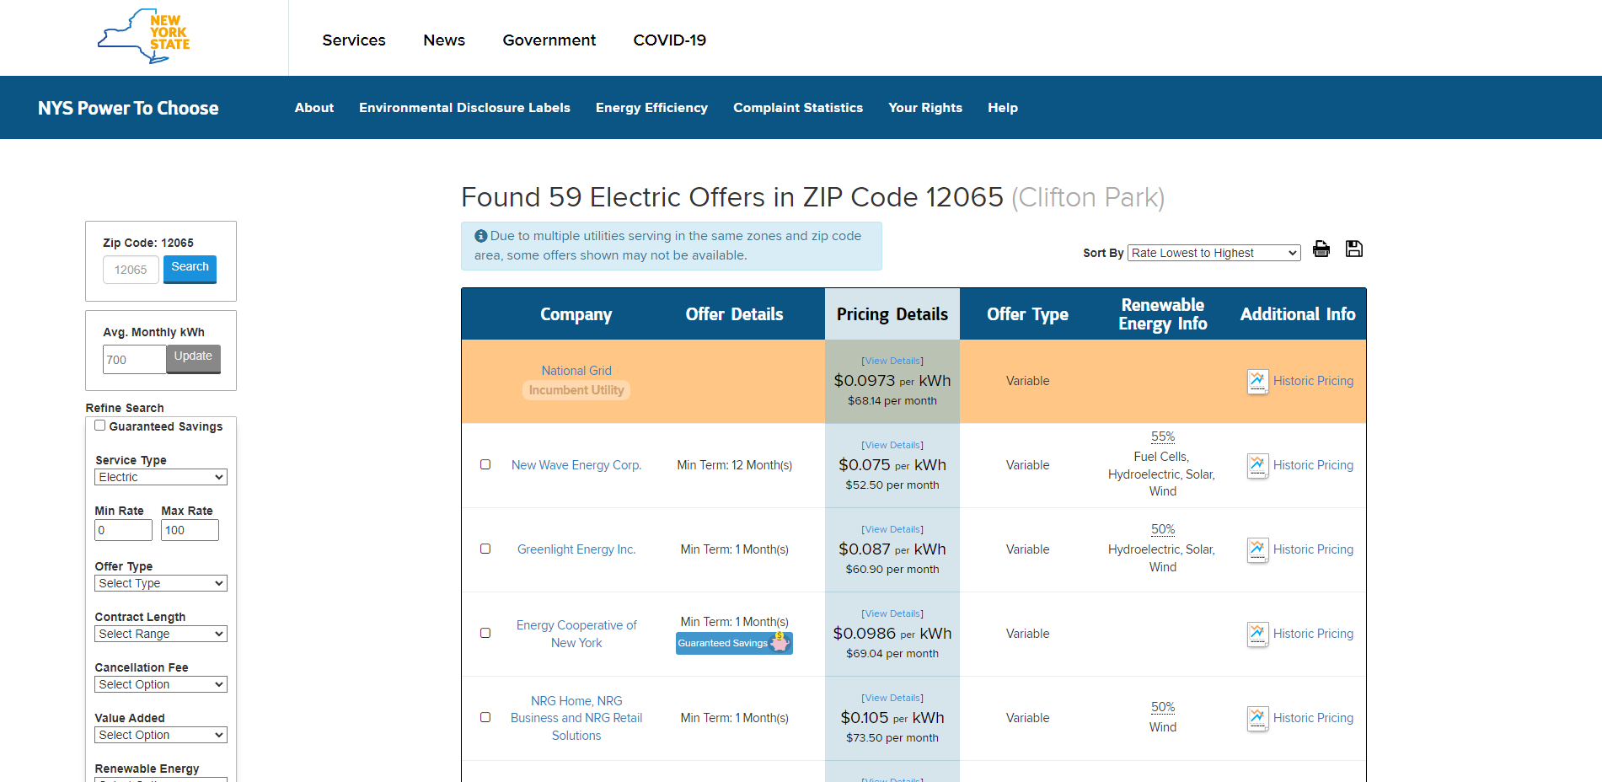Open the Government menu item

click(x=549, y=40)
